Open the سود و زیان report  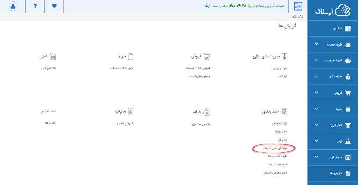280,68
